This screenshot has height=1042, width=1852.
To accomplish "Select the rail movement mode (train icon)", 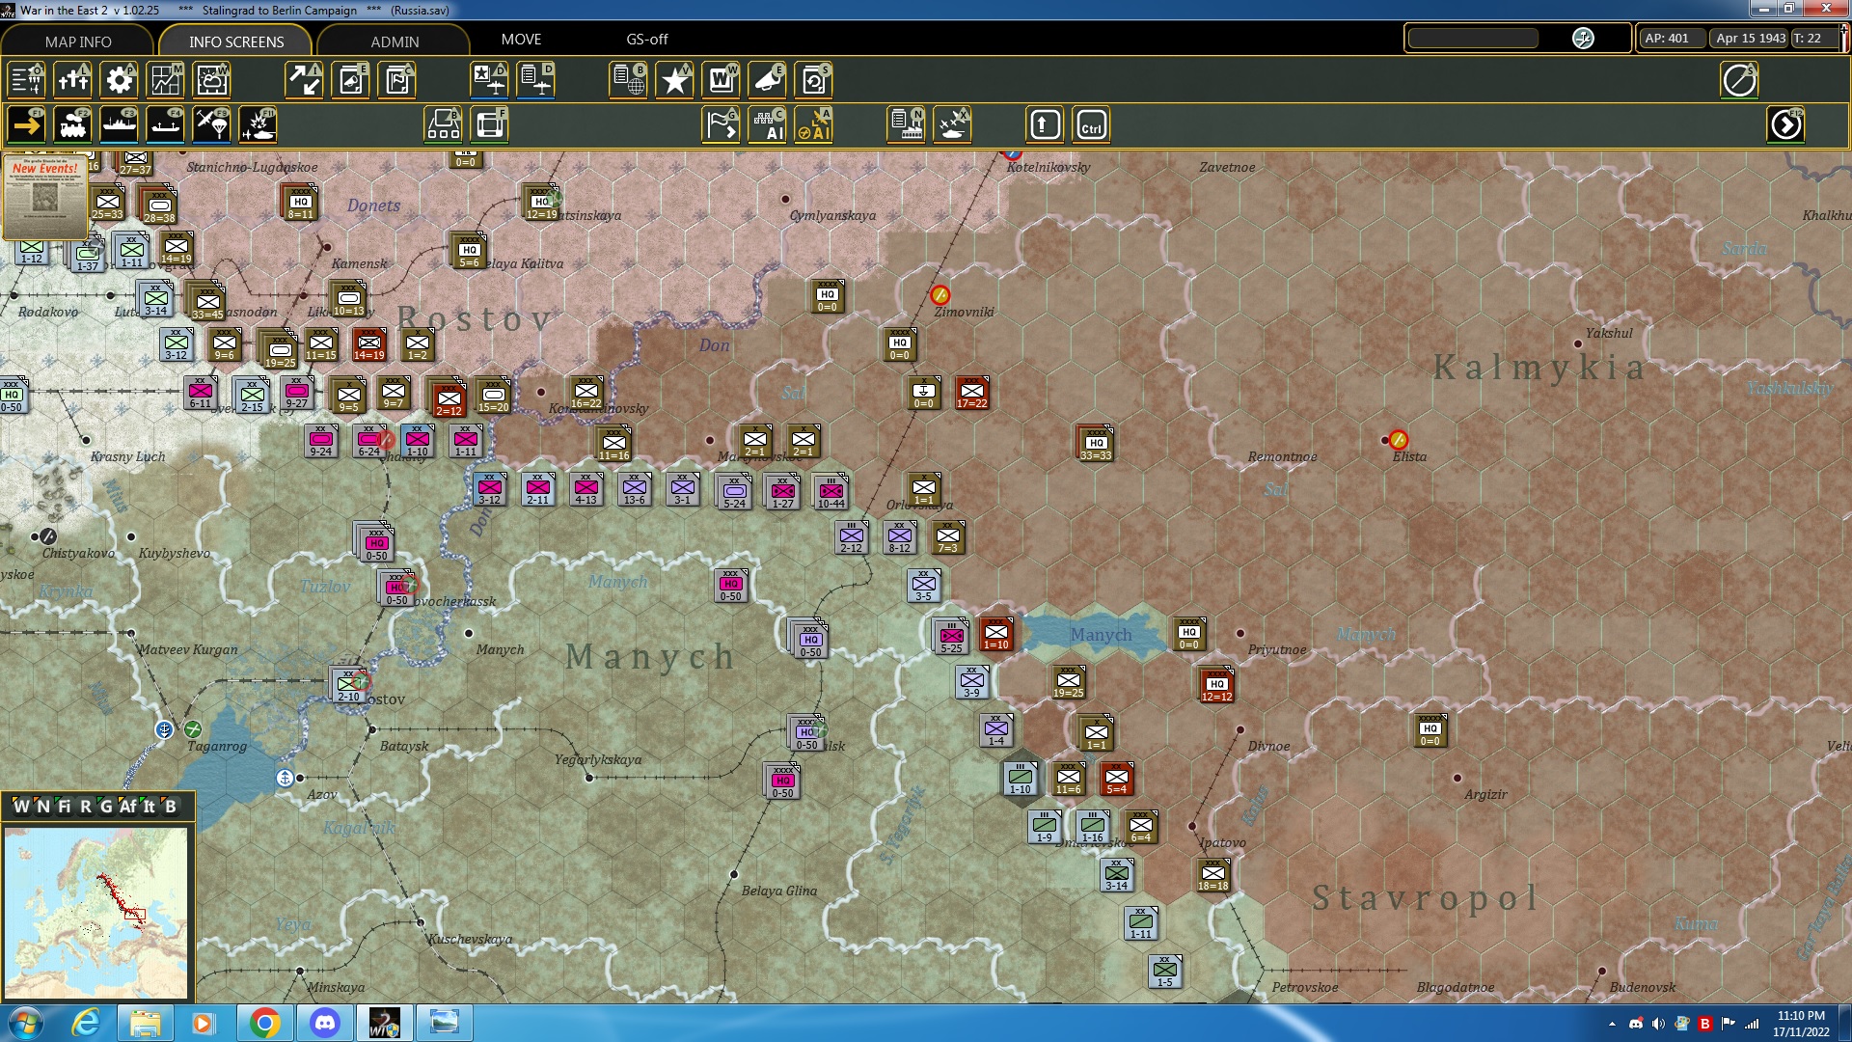I will click(72, 125).
